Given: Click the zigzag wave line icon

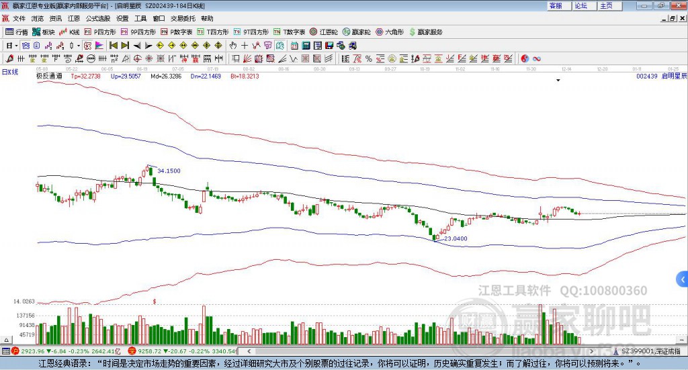Looking at the screenshot, I should 293,58.
